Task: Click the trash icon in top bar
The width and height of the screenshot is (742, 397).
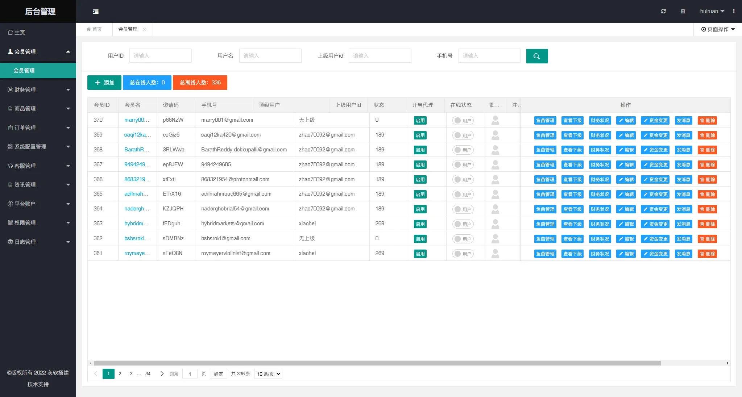Action: click(x=683, y=11)
